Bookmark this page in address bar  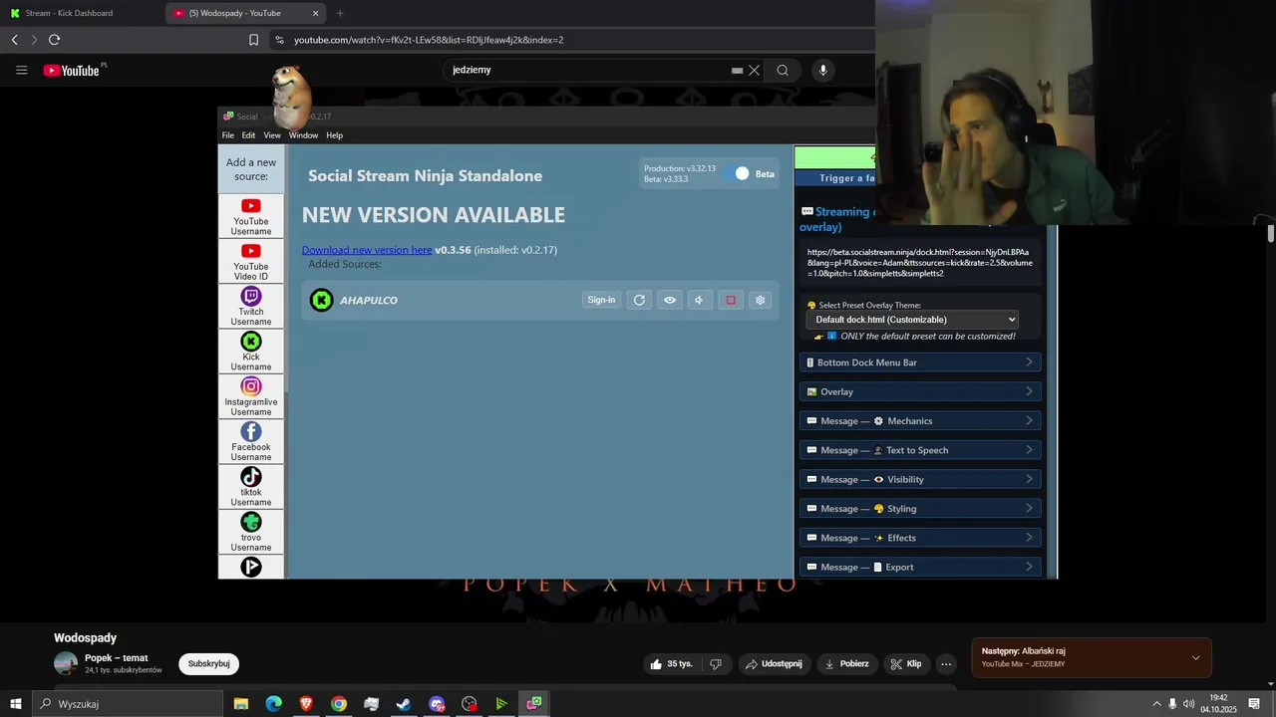[x=253, y=40]
